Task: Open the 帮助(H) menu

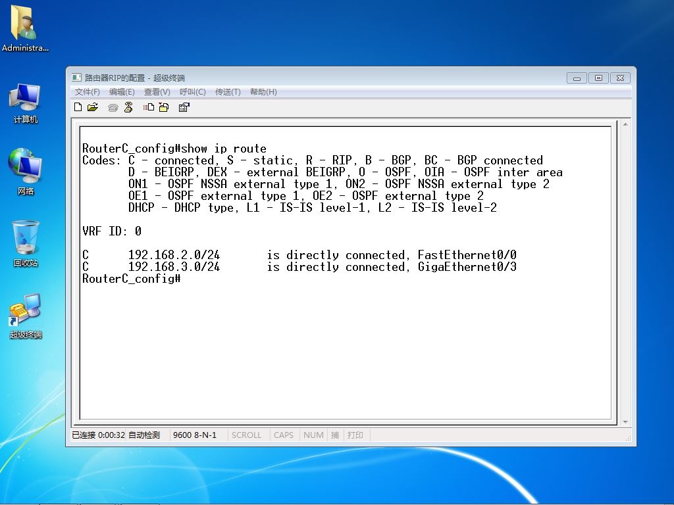Action: click(263, 92)
